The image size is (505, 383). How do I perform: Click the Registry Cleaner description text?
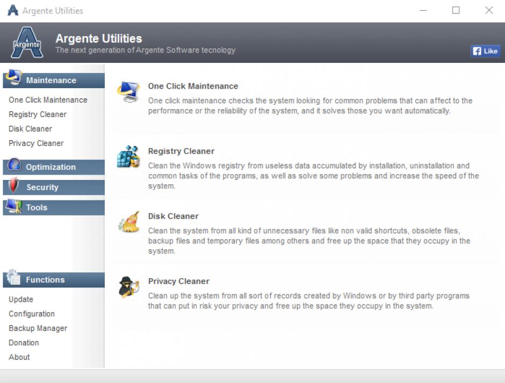point(313,176)
